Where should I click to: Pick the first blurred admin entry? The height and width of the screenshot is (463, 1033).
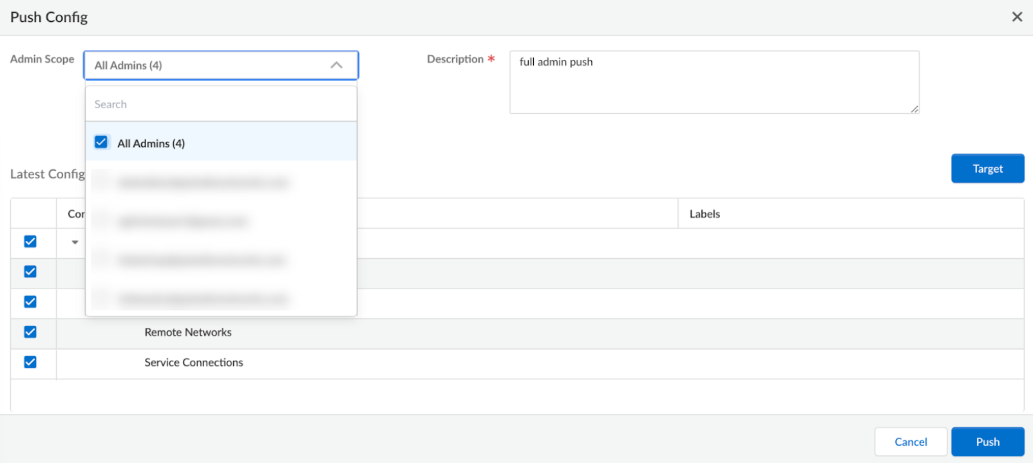click(203, 183)
